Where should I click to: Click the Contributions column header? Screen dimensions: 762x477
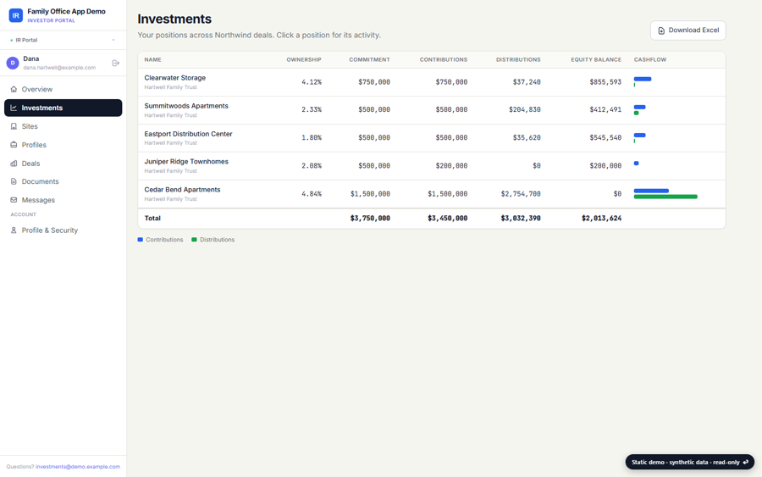tap(444, 60)
